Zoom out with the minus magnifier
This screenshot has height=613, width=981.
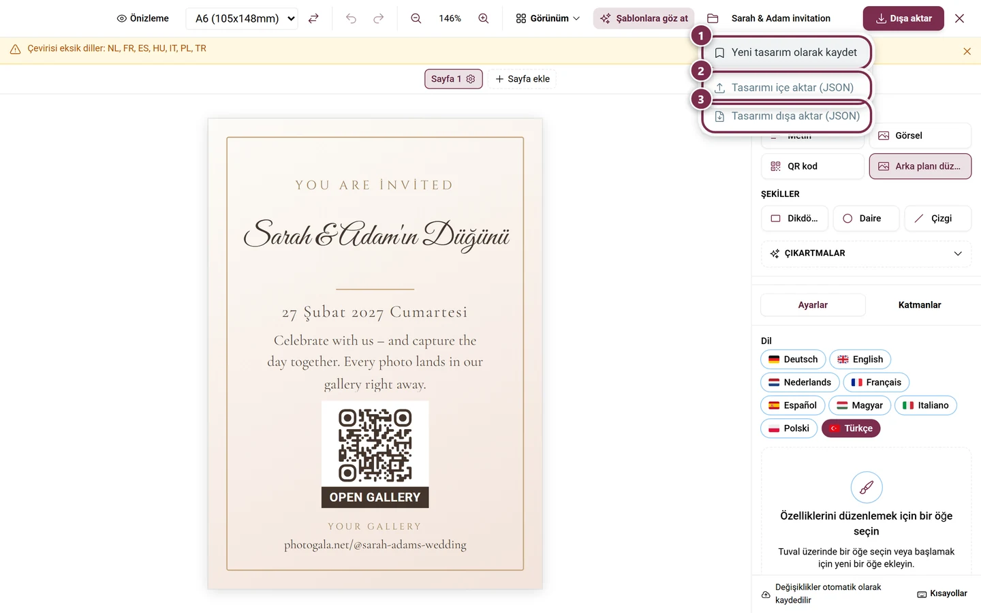tap(416, 18)
